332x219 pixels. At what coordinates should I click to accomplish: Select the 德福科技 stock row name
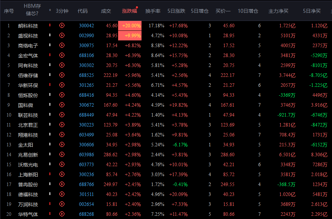click(28, 195)
